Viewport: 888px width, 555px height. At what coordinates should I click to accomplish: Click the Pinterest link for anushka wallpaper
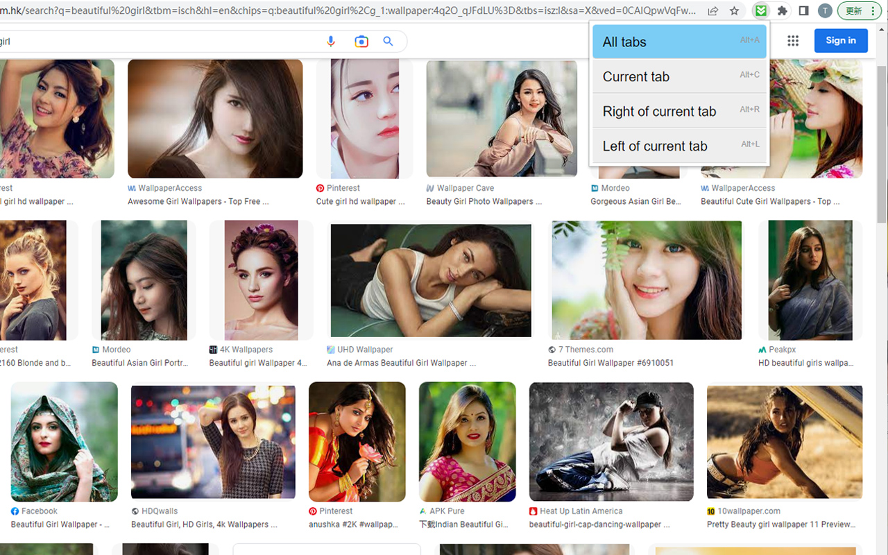(336, 511)
